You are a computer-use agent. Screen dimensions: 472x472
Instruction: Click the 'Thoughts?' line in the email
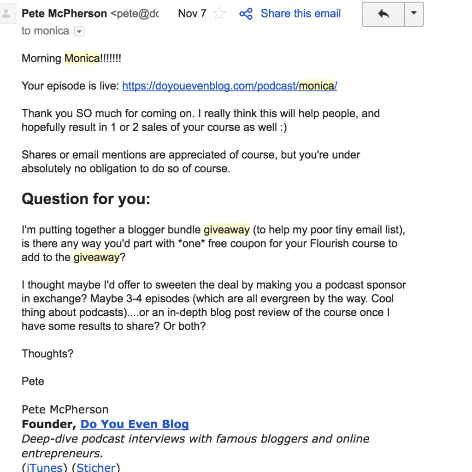47,354
